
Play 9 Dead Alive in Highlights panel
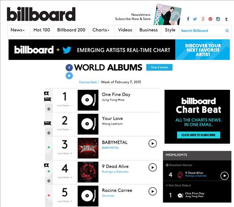225,176
